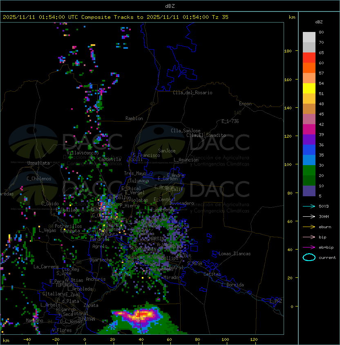Click the 'Tres_Mayo' map label
This screenshot has width=340, height=345.
tap(135, 173)
